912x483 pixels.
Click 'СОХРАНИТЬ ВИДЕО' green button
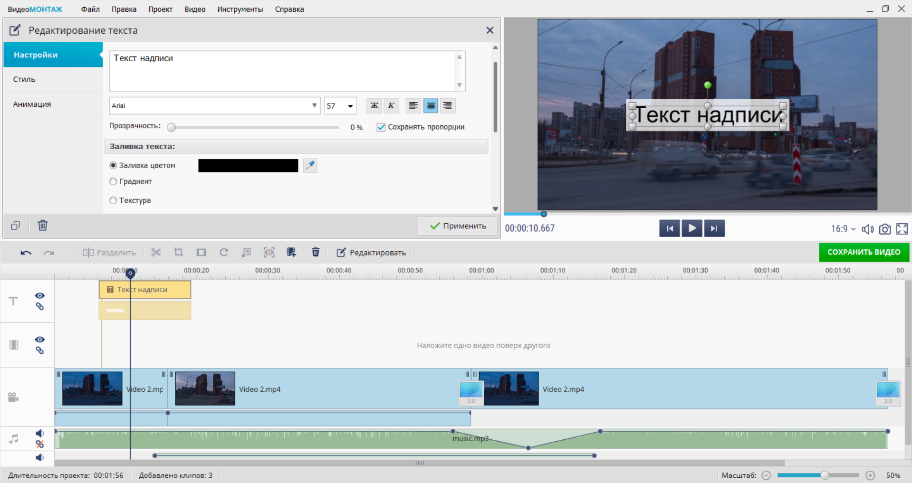pos(864,252)
